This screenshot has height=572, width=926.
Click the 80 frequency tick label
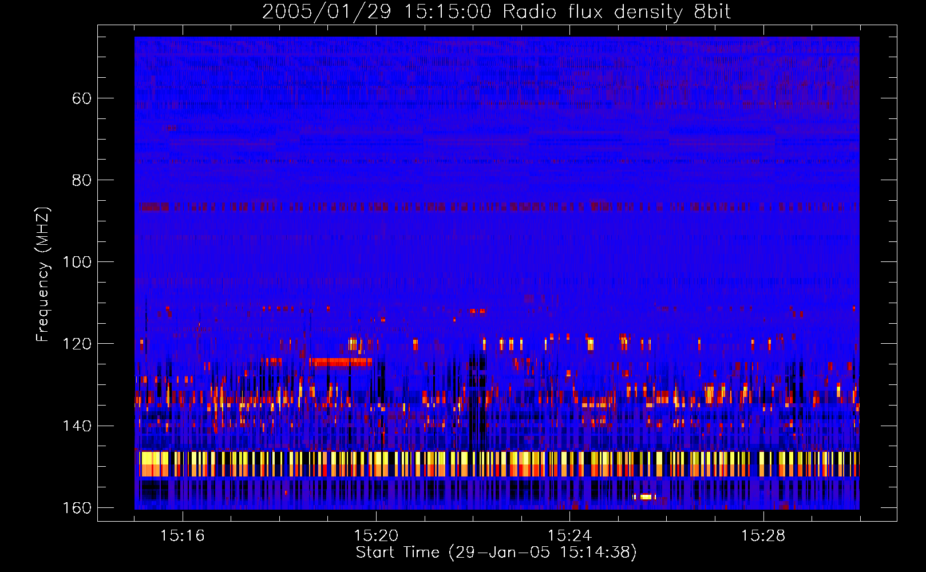tap(82, 180)
